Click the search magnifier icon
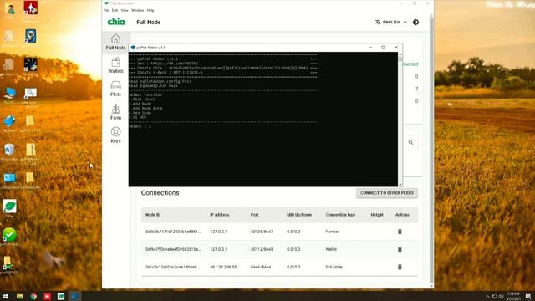The image size is (535, 301). (410, 142)
